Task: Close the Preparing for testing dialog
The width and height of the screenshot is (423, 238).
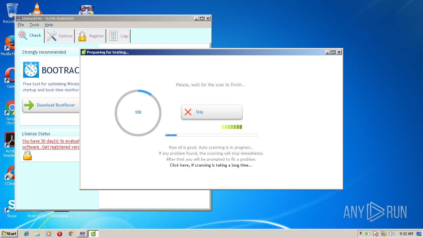Action: coord(339,52)
